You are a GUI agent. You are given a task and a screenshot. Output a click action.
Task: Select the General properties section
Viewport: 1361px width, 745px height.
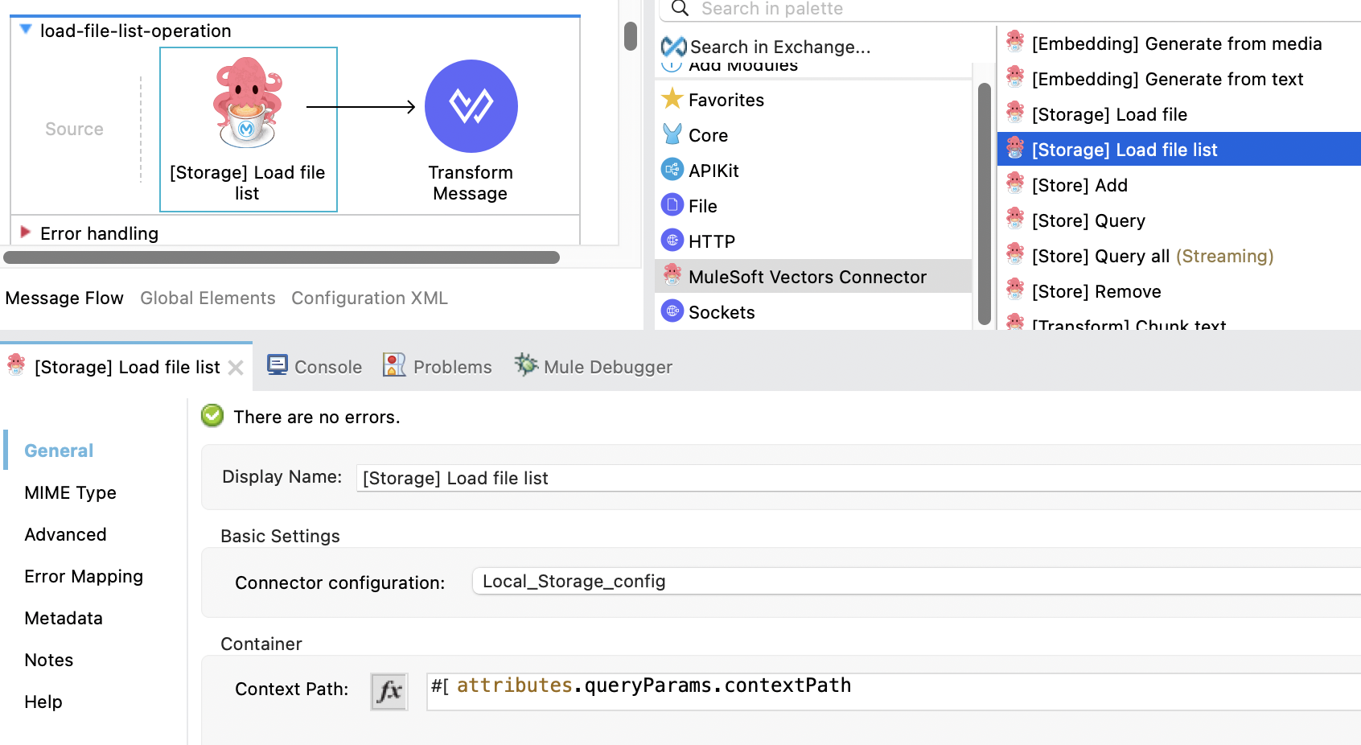pos(59,451)
